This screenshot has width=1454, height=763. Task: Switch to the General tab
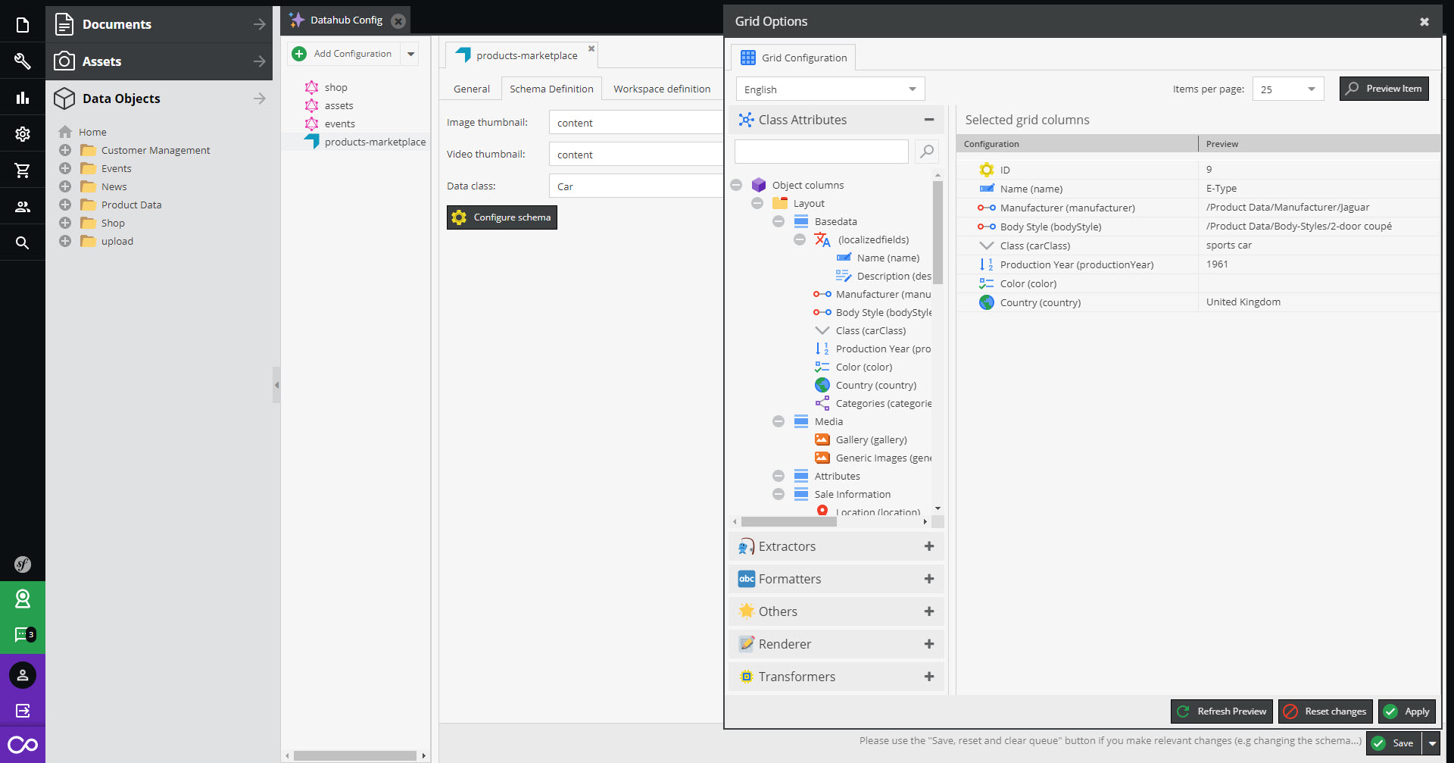[x=472, y=89]
